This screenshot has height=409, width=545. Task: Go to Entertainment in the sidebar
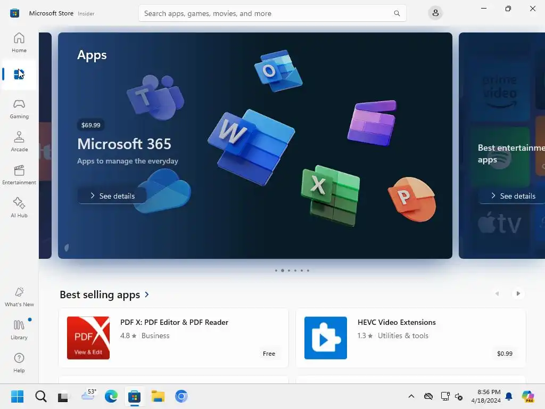19,175
